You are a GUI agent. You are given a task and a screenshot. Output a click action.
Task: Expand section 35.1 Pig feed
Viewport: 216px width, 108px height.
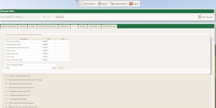[x=19, y=95]
